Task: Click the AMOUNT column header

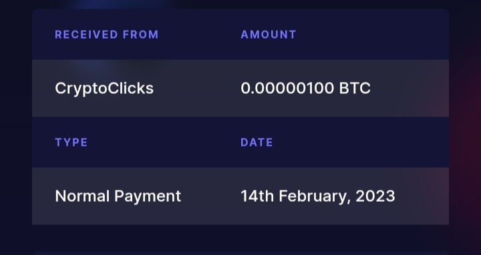Action: [x=269, y=35]
